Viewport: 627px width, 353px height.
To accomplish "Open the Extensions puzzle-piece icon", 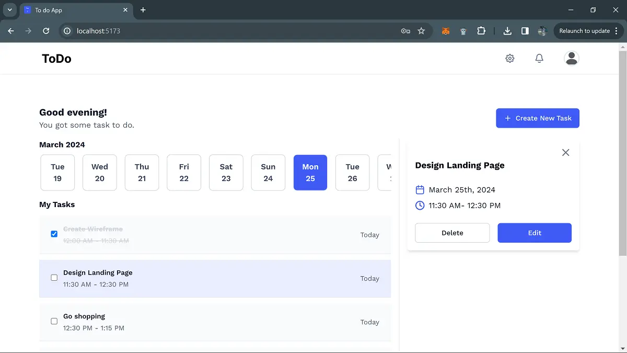I will click(481, 31).
